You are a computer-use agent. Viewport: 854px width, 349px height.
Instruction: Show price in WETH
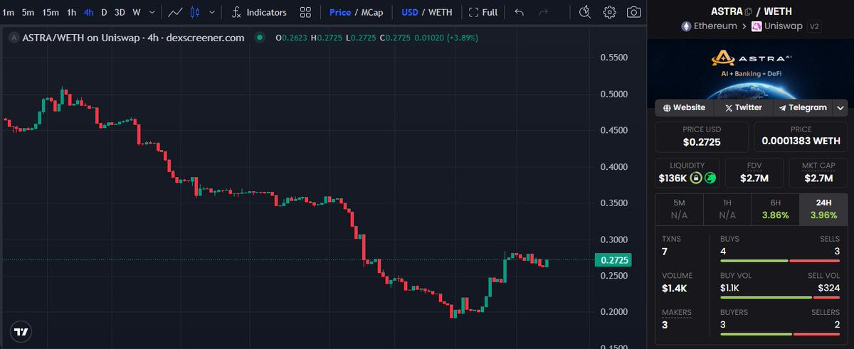439,12
